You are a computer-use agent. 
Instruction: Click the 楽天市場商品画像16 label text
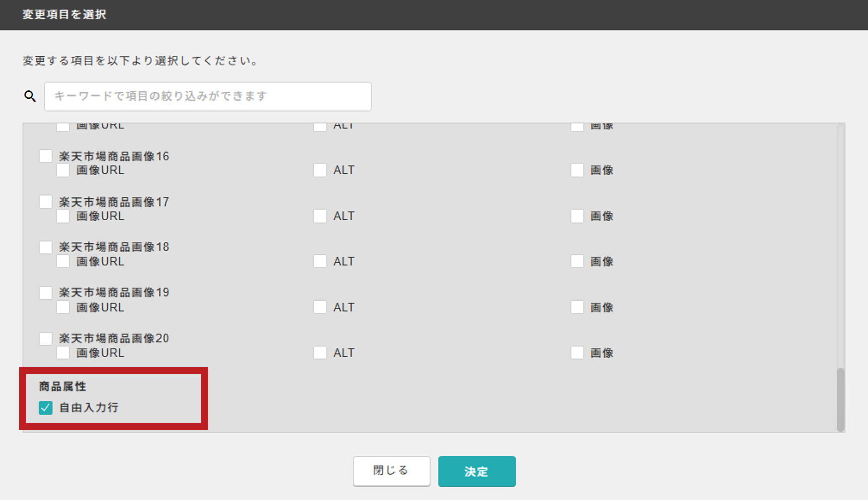coord(114,156)
